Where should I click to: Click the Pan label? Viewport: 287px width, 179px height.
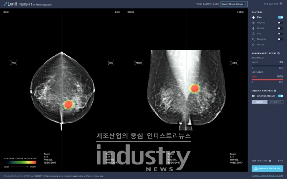click(x=259, y=17)
